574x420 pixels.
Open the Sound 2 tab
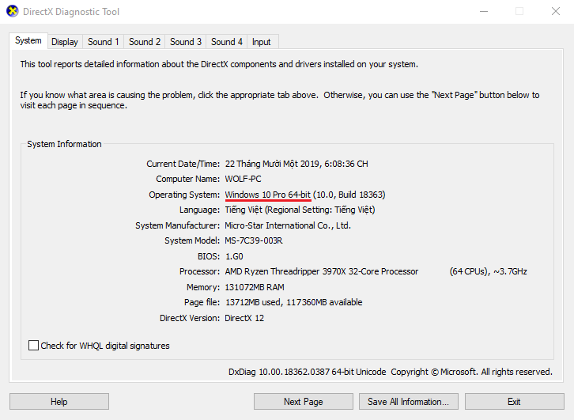click(145, 42)
